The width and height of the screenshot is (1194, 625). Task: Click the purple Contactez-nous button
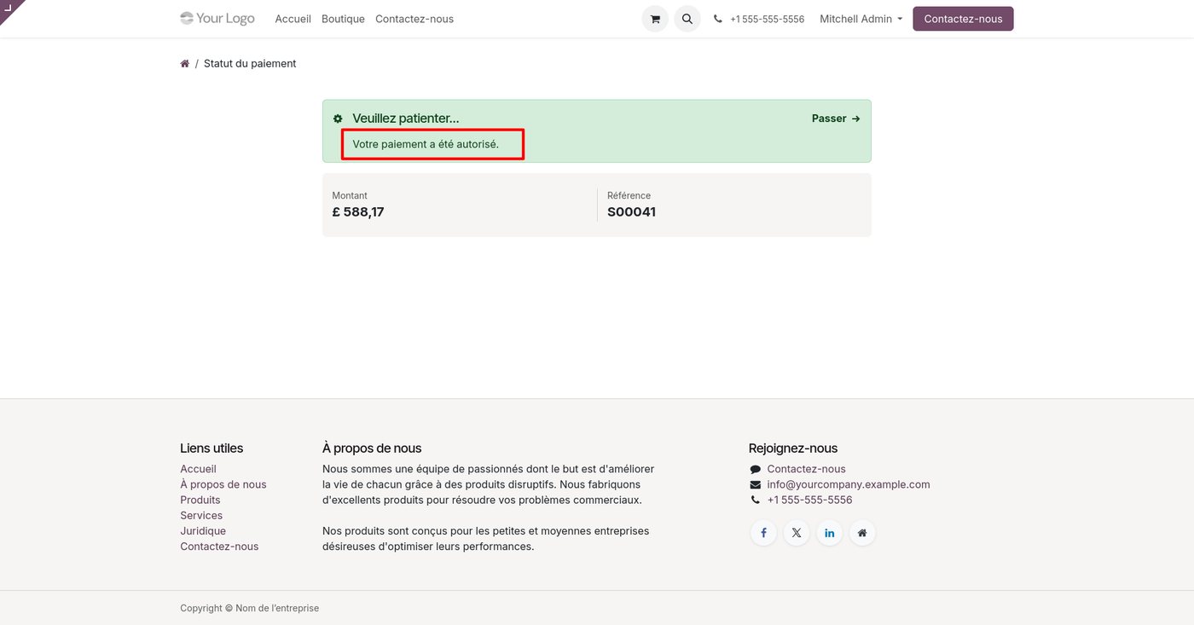963,19
